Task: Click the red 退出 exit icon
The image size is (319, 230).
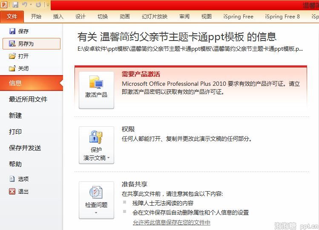Action: coord(12,191)
